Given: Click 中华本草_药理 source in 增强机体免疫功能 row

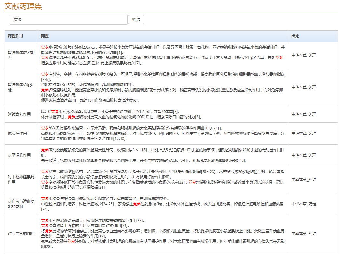Looking at the screenshot, I should pos(304,87).
